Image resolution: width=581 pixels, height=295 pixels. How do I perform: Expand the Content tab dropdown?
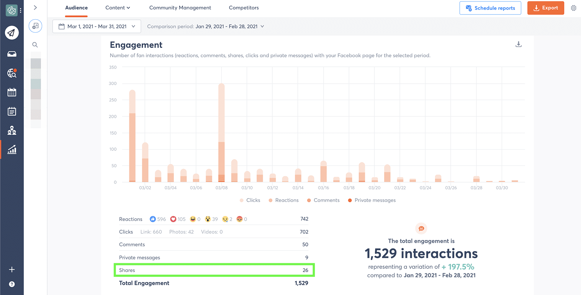tap(117, 8)
